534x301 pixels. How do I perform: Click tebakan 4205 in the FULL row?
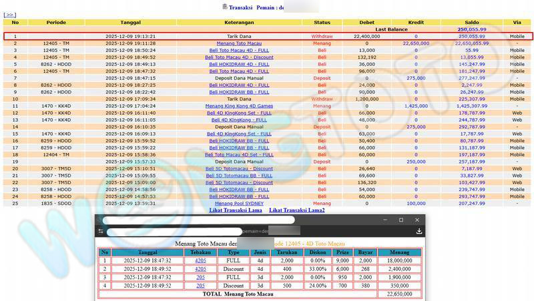tap(200, 261)
